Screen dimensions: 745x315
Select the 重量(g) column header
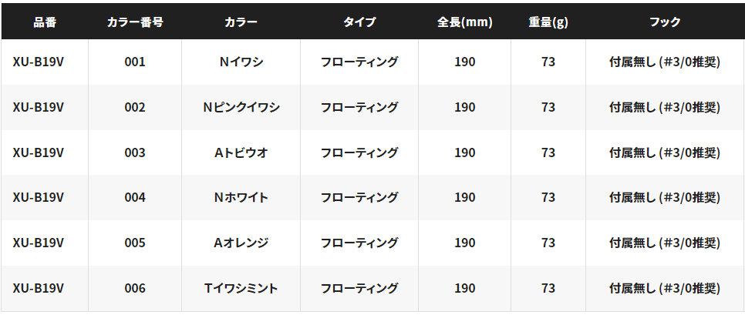point(548,22)
